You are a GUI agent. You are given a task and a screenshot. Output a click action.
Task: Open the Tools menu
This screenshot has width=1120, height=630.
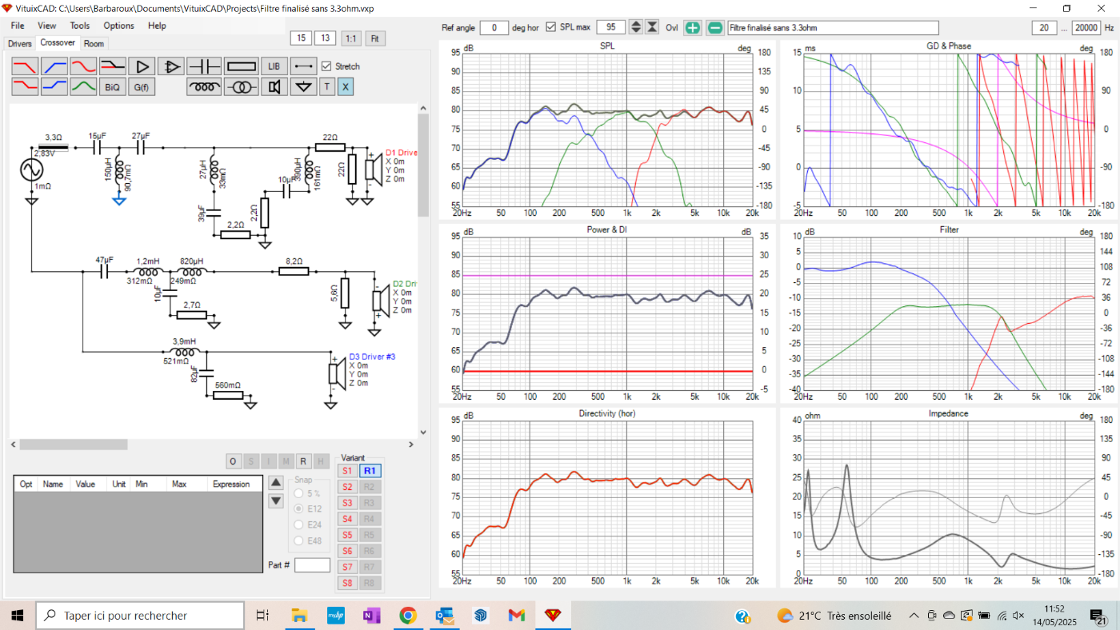pos(80,26)
